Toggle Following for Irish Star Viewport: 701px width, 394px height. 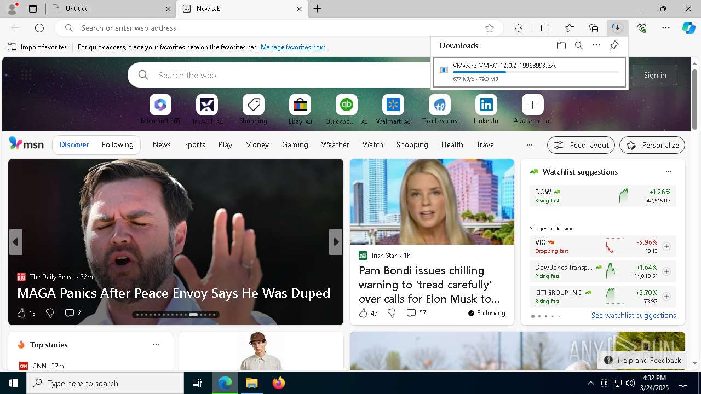(486, 313)
